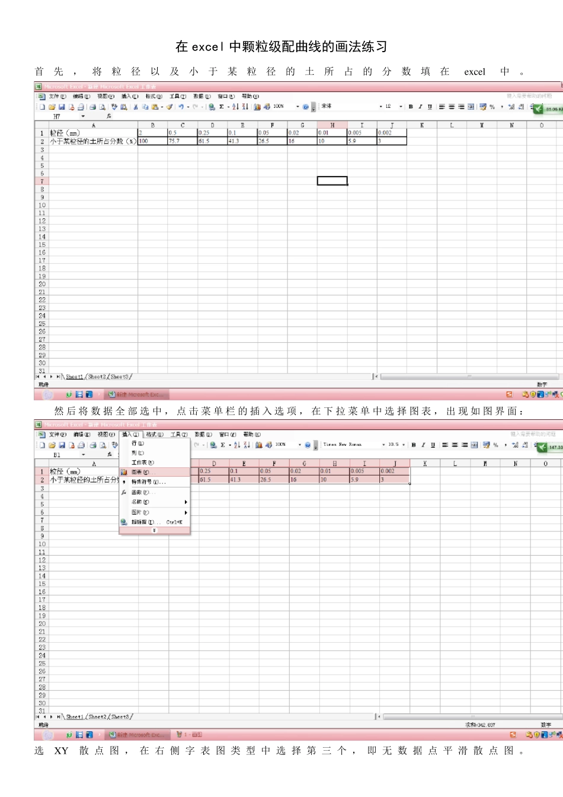Click the Percent Style icon in the second Excel window

coord(496,445)
